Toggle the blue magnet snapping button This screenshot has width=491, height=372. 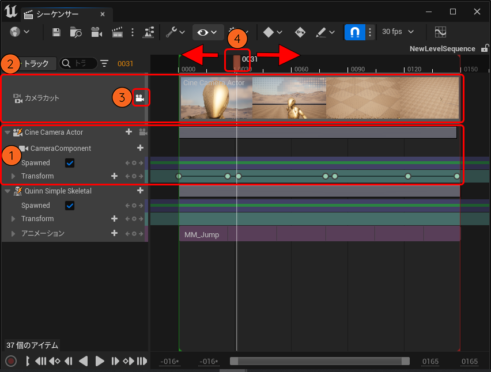point(354,32)
